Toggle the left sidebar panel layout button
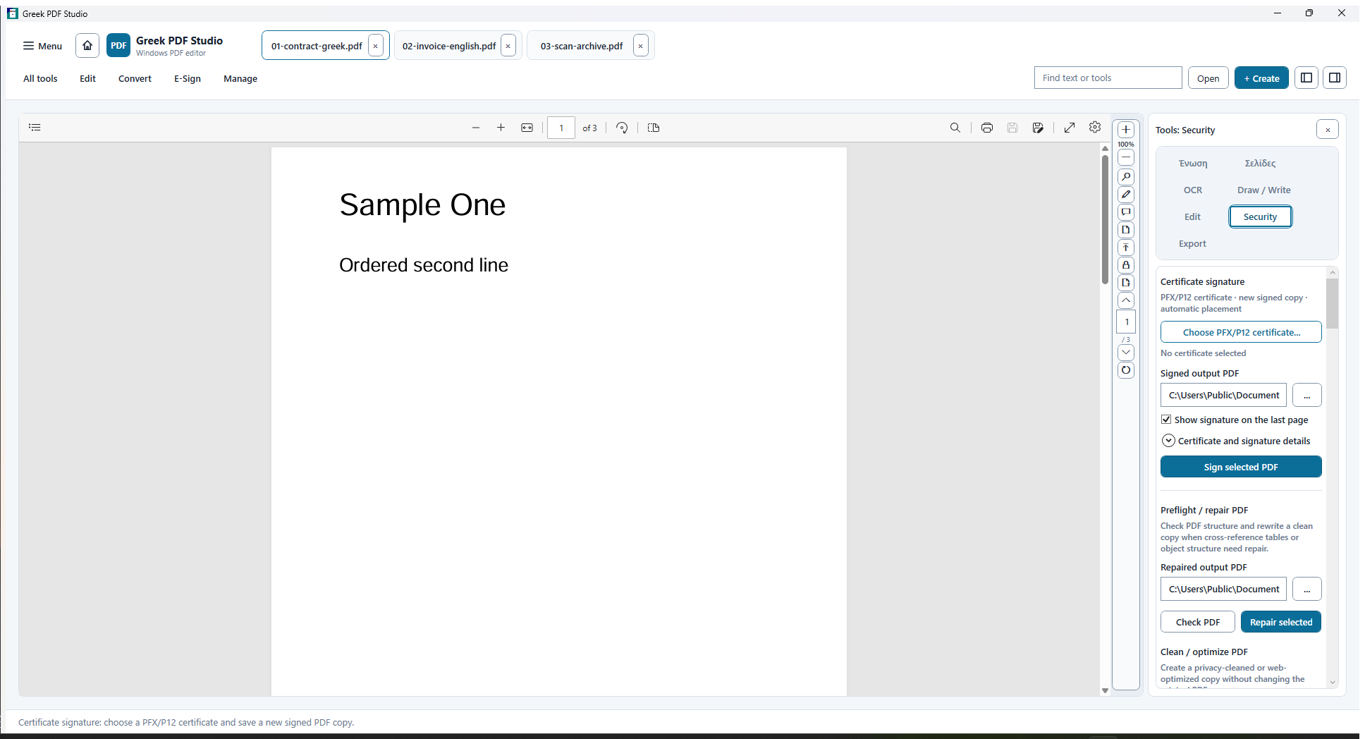The height and width of the screenshot is (739, 1365). point(1306,78)
